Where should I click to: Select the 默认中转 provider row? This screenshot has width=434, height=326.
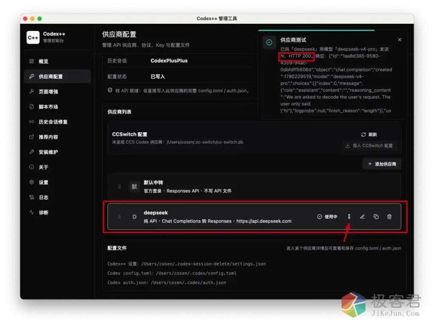tap(254, 187)
